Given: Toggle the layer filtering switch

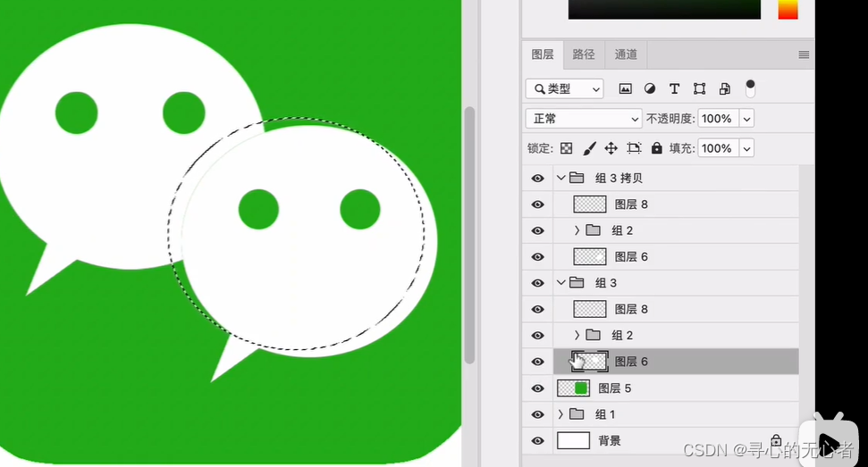Looking at the screenshot, I should 750,88.
